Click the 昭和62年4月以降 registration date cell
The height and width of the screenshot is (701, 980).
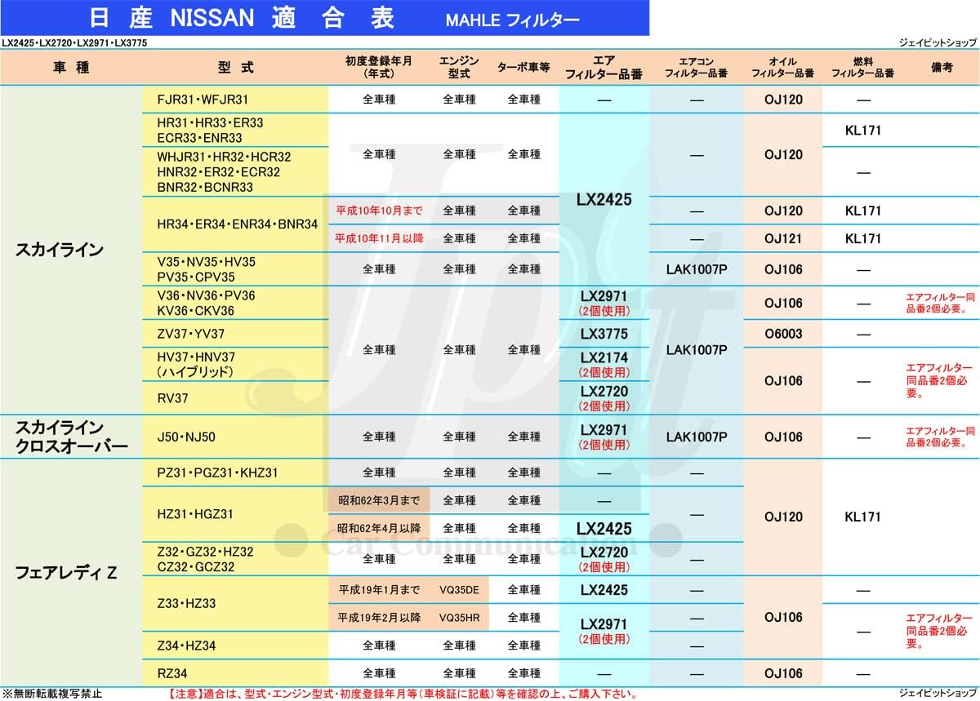click(379, 528)
